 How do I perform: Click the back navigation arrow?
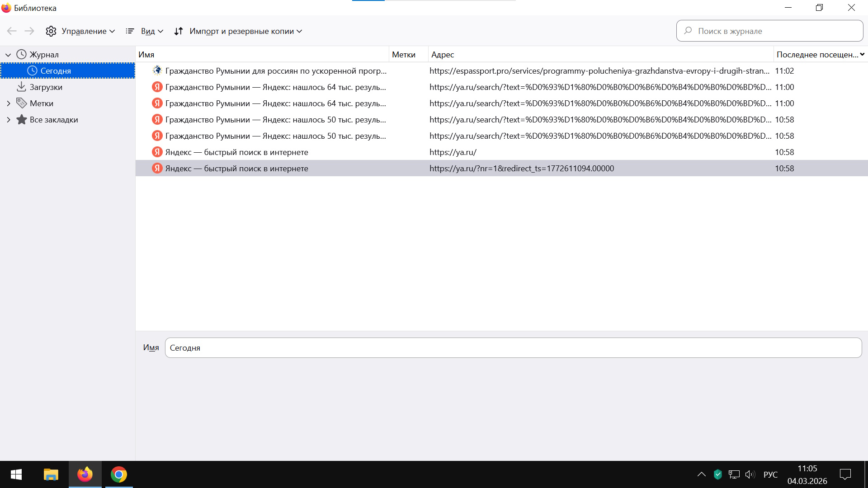(x=12, y=31)
